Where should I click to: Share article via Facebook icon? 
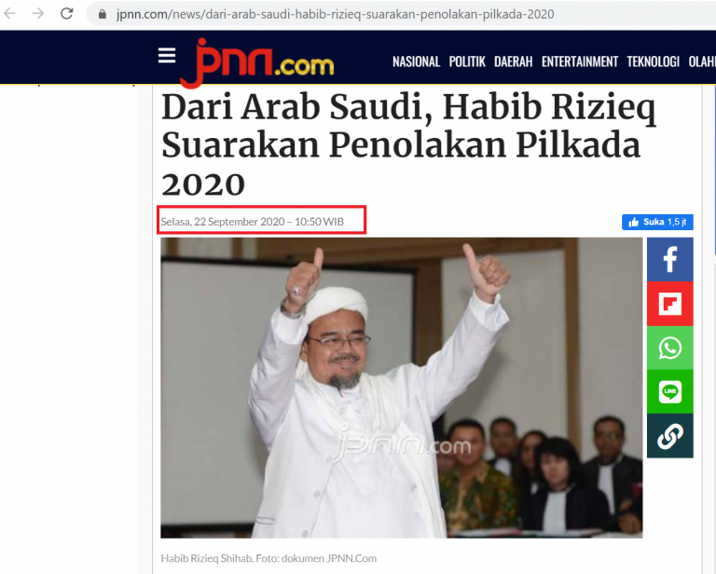(x=670, y=259)
